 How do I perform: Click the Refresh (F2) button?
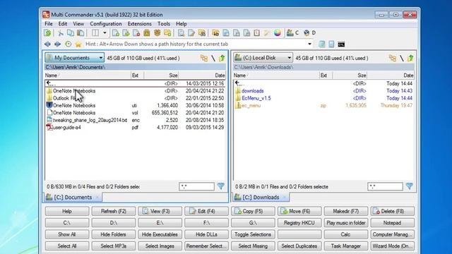coord(114,211)
